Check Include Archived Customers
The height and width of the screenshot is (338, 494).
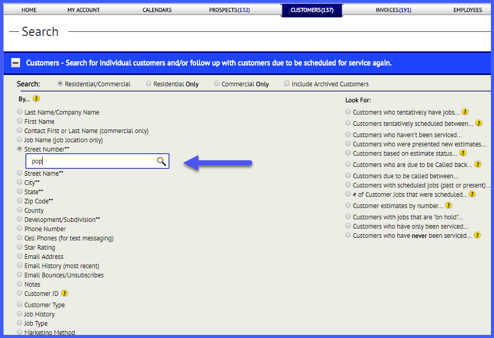287,83
